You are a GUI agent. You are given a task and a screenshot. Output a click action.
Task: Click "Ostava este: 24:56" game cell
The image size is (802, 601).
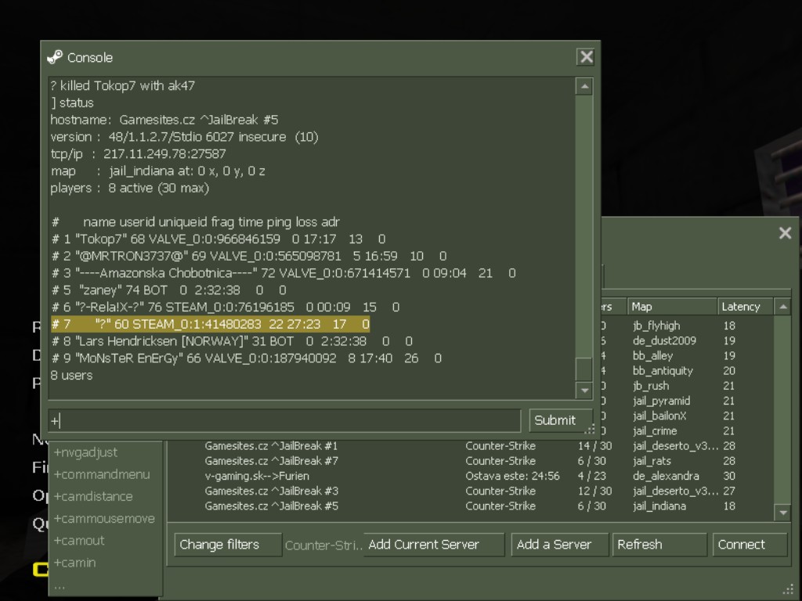point(512,476)
